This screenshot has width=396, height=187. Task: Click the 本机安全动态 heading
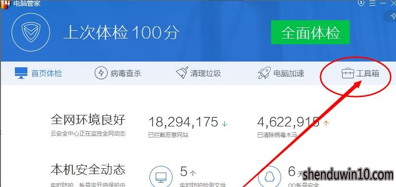pyautogui.click(x=88, y=170)
